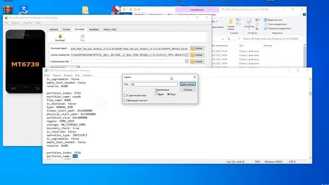The width and height of the screenshot is (329, 185).
Task: Click the Explorer file list vertical scrollbar
Action: point(305,55)
